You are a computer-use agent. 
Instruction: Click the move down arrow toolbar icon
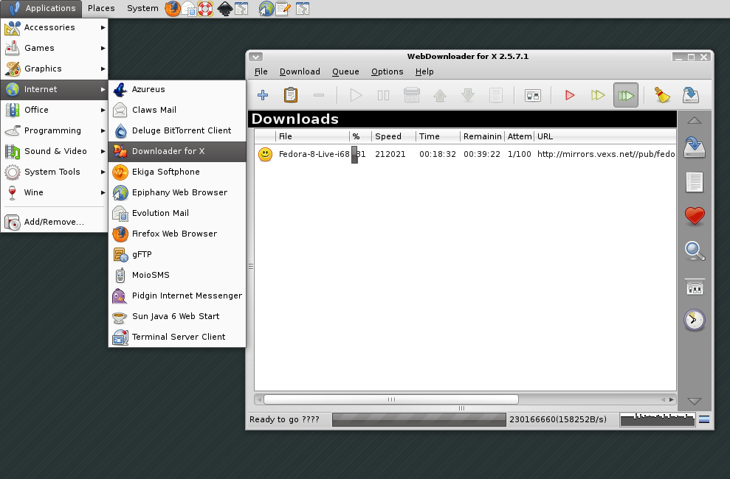pyautogui.click(x=468, y=95)
